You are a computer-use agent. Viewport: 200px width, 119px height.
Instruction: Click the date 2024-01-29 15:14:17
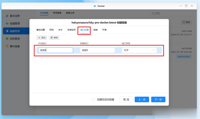click(181, 34)
